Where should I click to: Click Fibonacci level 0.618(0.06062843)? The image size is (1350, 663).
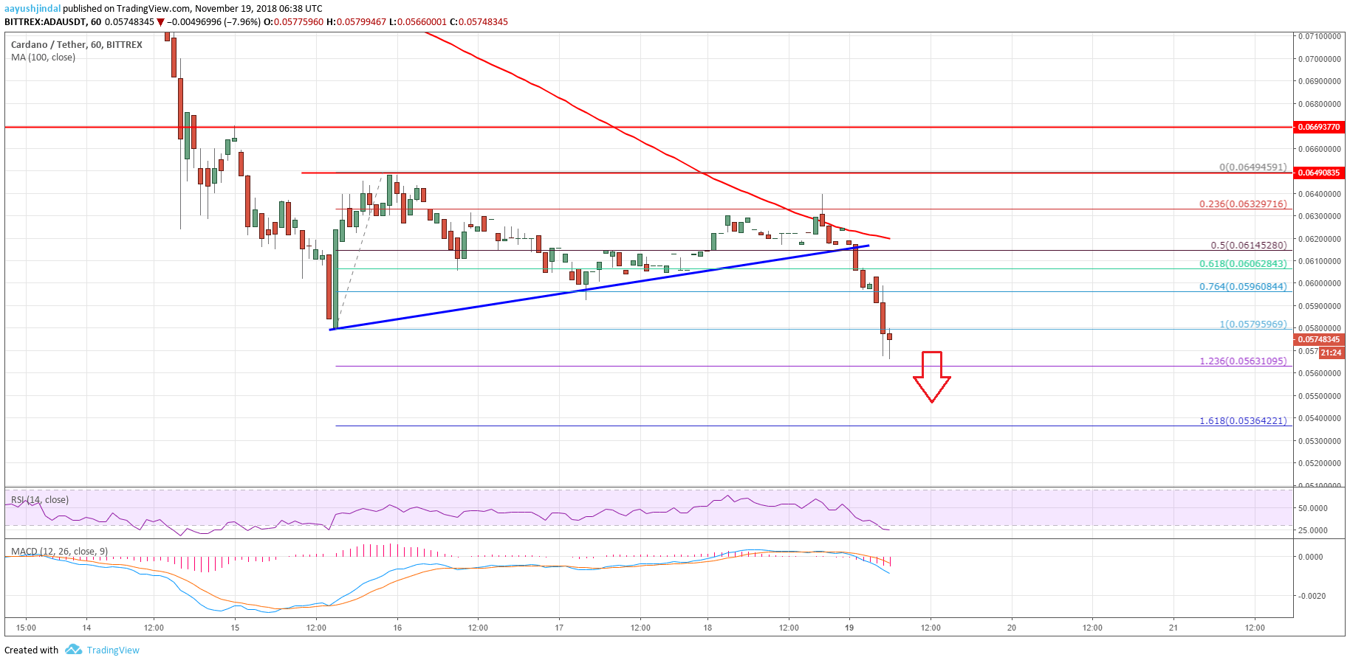1243,263
